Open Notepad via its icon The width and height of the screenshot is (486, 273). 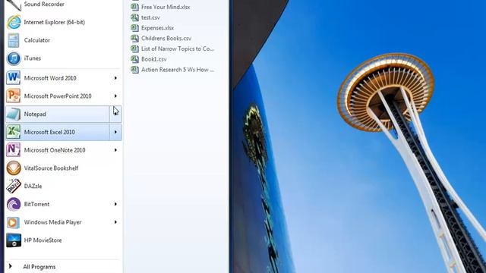click(14, 114)
